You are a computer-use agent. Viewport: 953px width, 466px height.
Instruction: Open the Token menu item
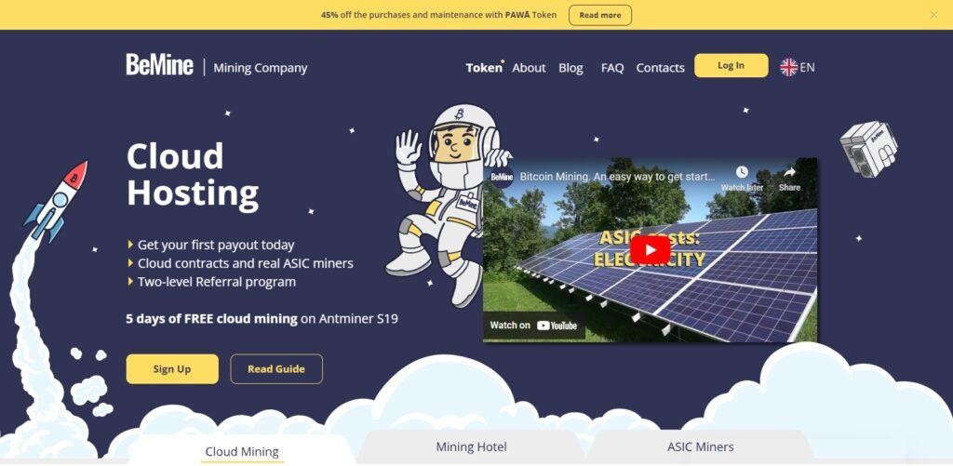coord(484,68)
